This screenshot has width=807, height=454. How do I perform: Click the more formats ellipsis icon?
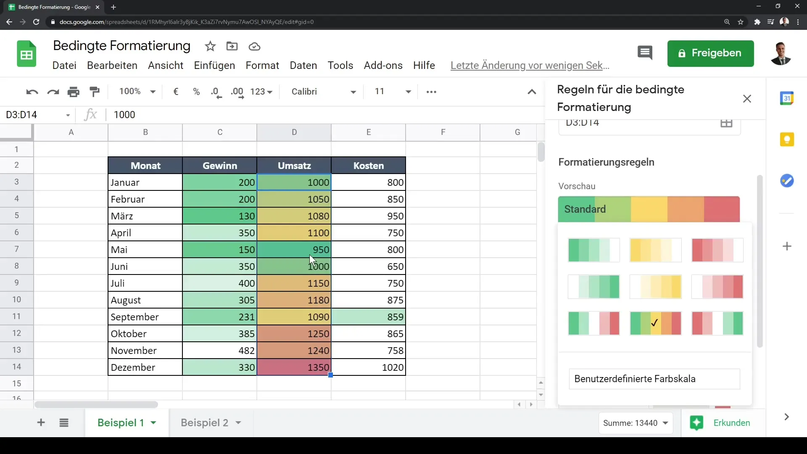click(x=433, y=92)
